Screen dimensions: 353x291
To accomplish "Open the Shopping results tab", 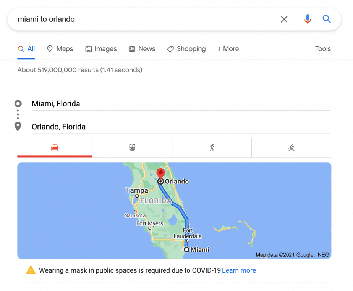I will [186, 49].
